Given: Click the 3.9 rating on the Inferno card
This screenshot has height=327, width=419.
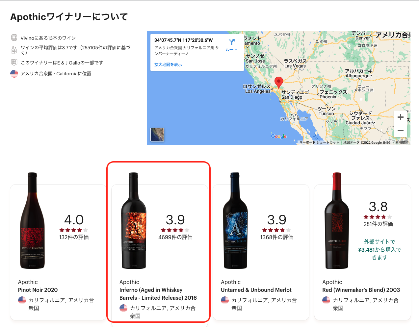Looking at the screenshot, I should [175, 219].
